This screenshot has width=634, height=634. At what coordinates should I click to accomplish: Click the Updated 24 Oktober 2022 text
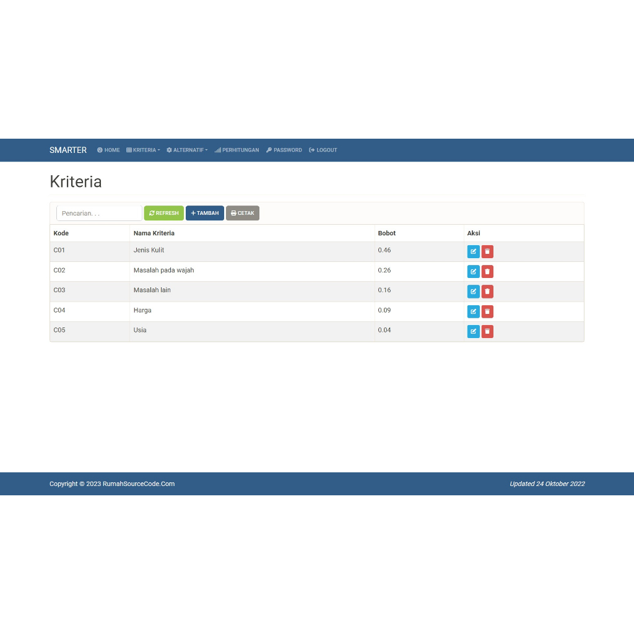click(547, 484)
